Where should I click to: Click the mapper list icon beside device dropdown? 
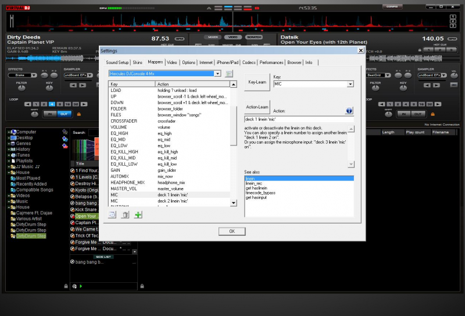coord(229,73)
